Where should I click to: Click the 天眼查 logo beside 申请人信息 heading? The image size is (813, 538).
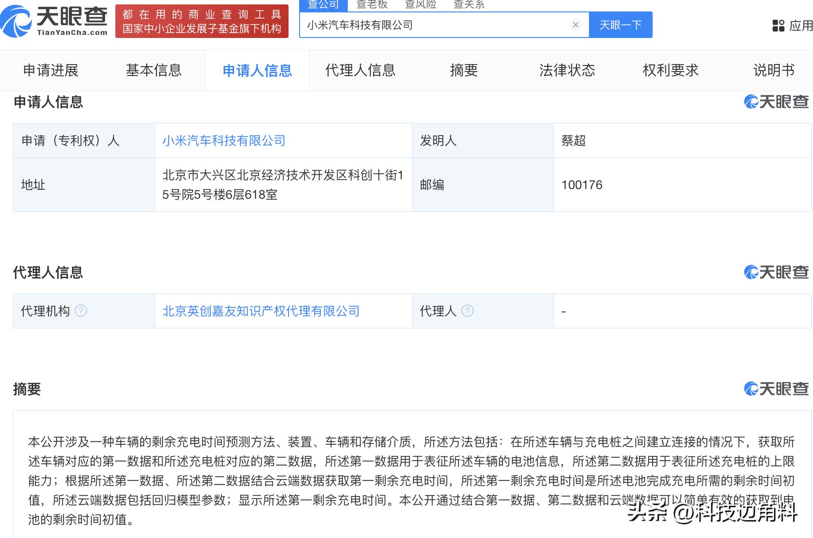tap(776, 102)
